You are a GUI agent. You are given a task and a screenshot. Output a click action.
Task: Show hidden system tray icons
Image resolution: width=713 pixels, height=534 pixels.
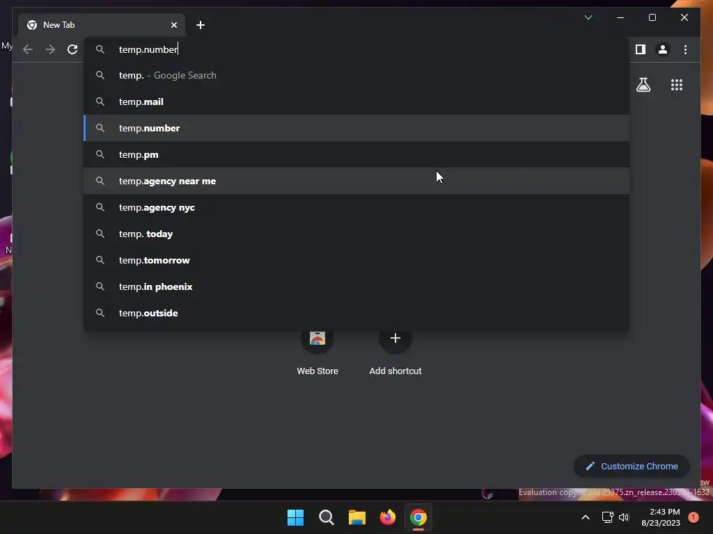(585, 517)
